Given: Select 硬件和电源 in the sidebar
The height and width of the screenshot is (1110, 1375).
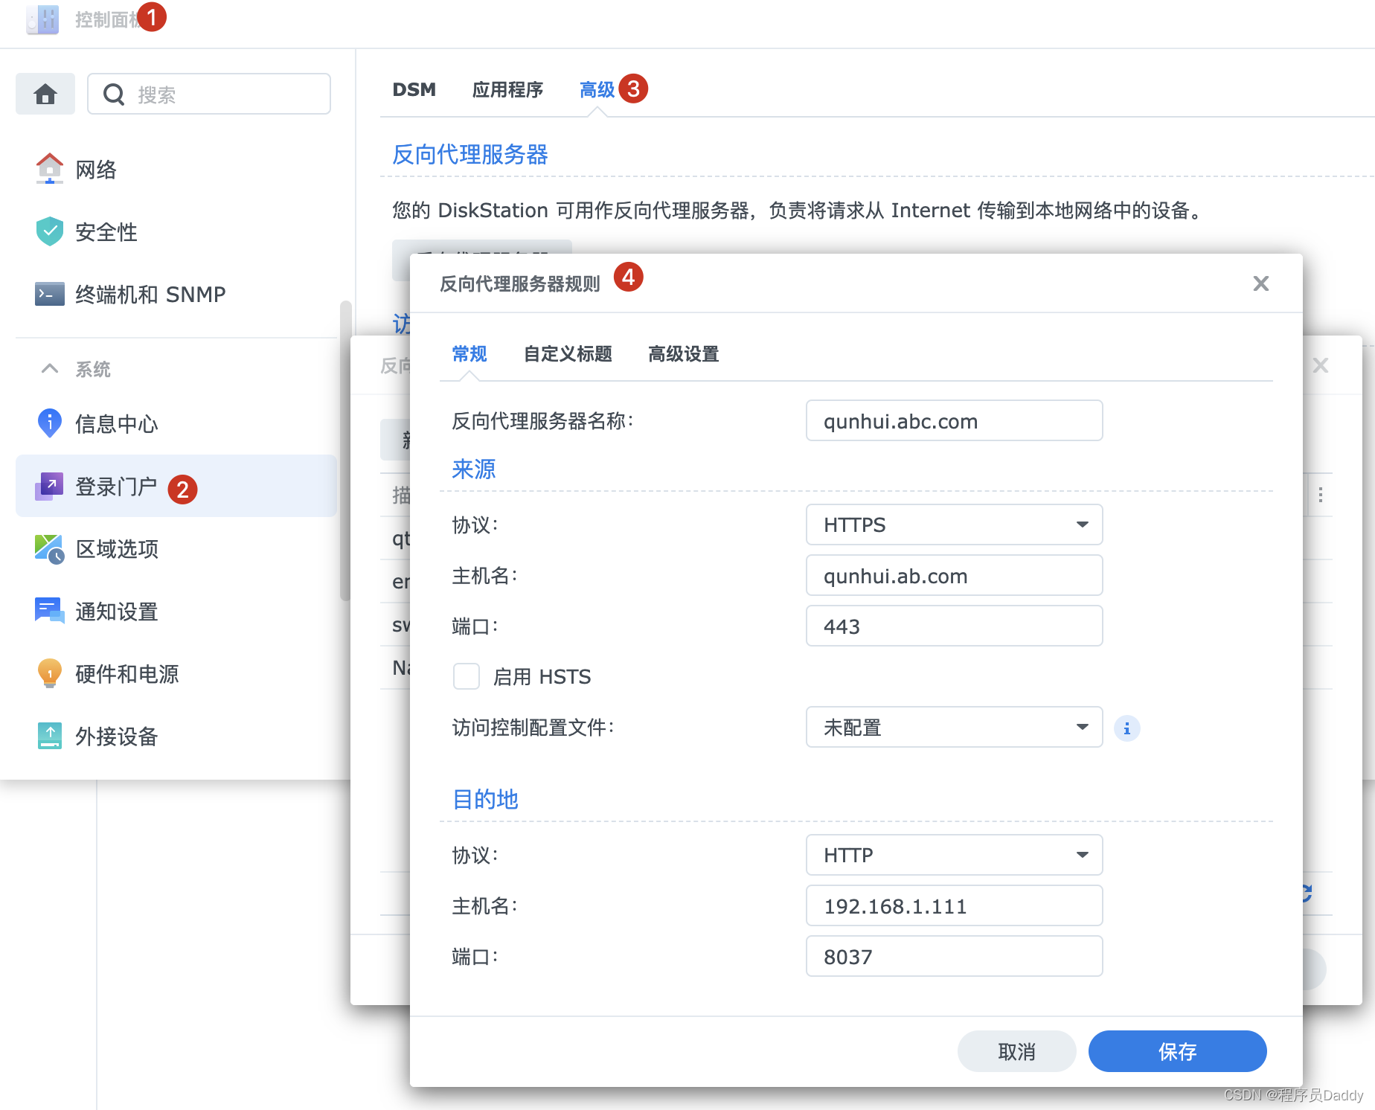Looking at the screenshot, I should tap(176, 673).
